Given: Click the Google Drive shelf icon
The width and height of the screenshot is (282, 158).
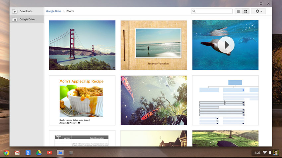Looking at the screenshot, I should pos(39,153).
